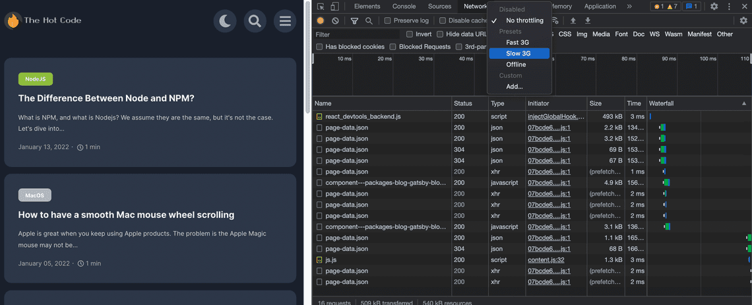Open network search with the magnifier icon
This screenshot has width=752, height=305.
pyautogui.click(x=369, y=20)
